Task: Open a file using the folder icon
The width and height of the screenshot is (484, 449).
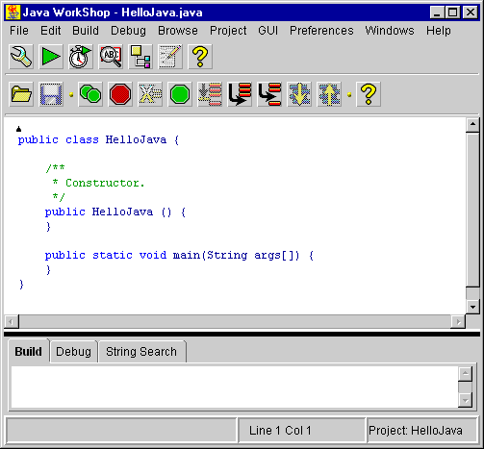Action: 21,94
